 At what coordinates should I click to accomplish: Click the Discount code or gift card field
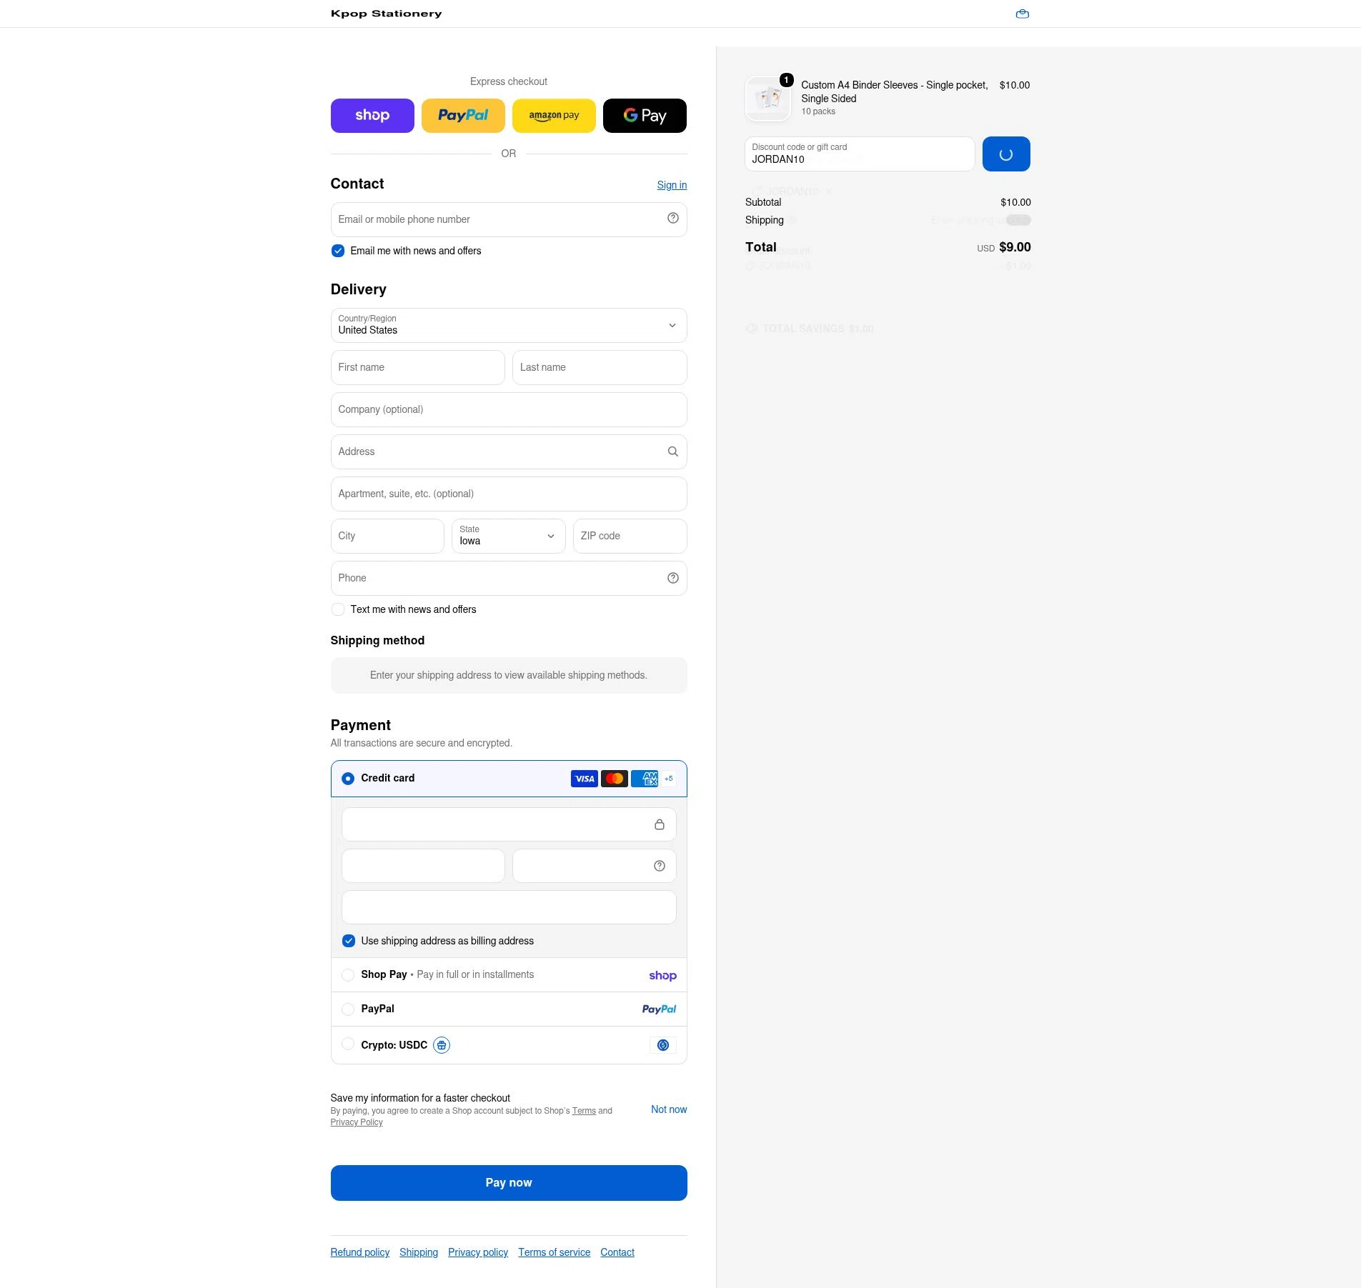[x=860, y=154]
